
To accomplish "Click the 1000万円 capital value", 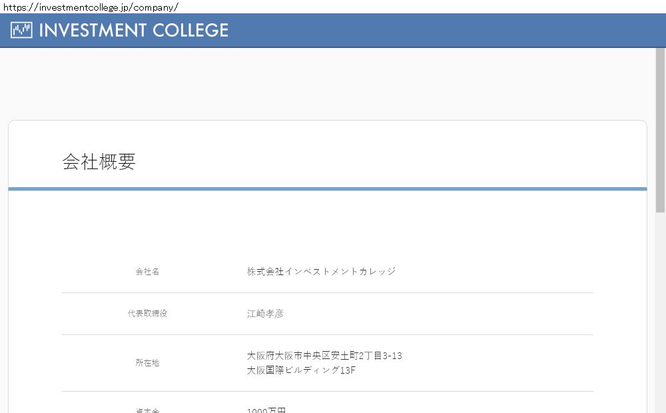I will [266, 410].
